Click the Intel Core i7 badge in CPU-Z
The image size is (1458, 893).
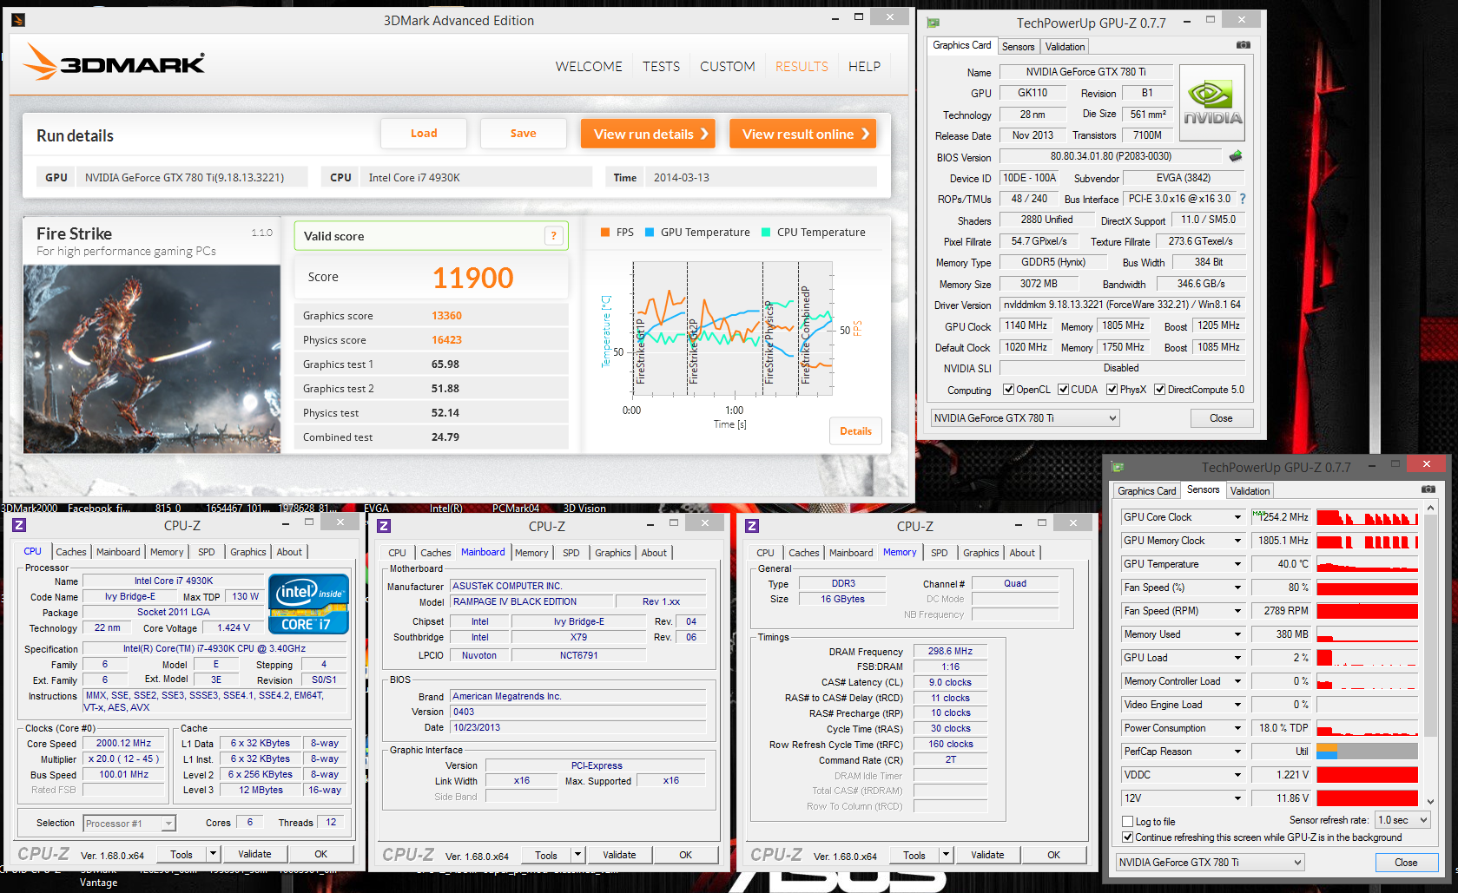pyautogui.click(x=309, y=604)
